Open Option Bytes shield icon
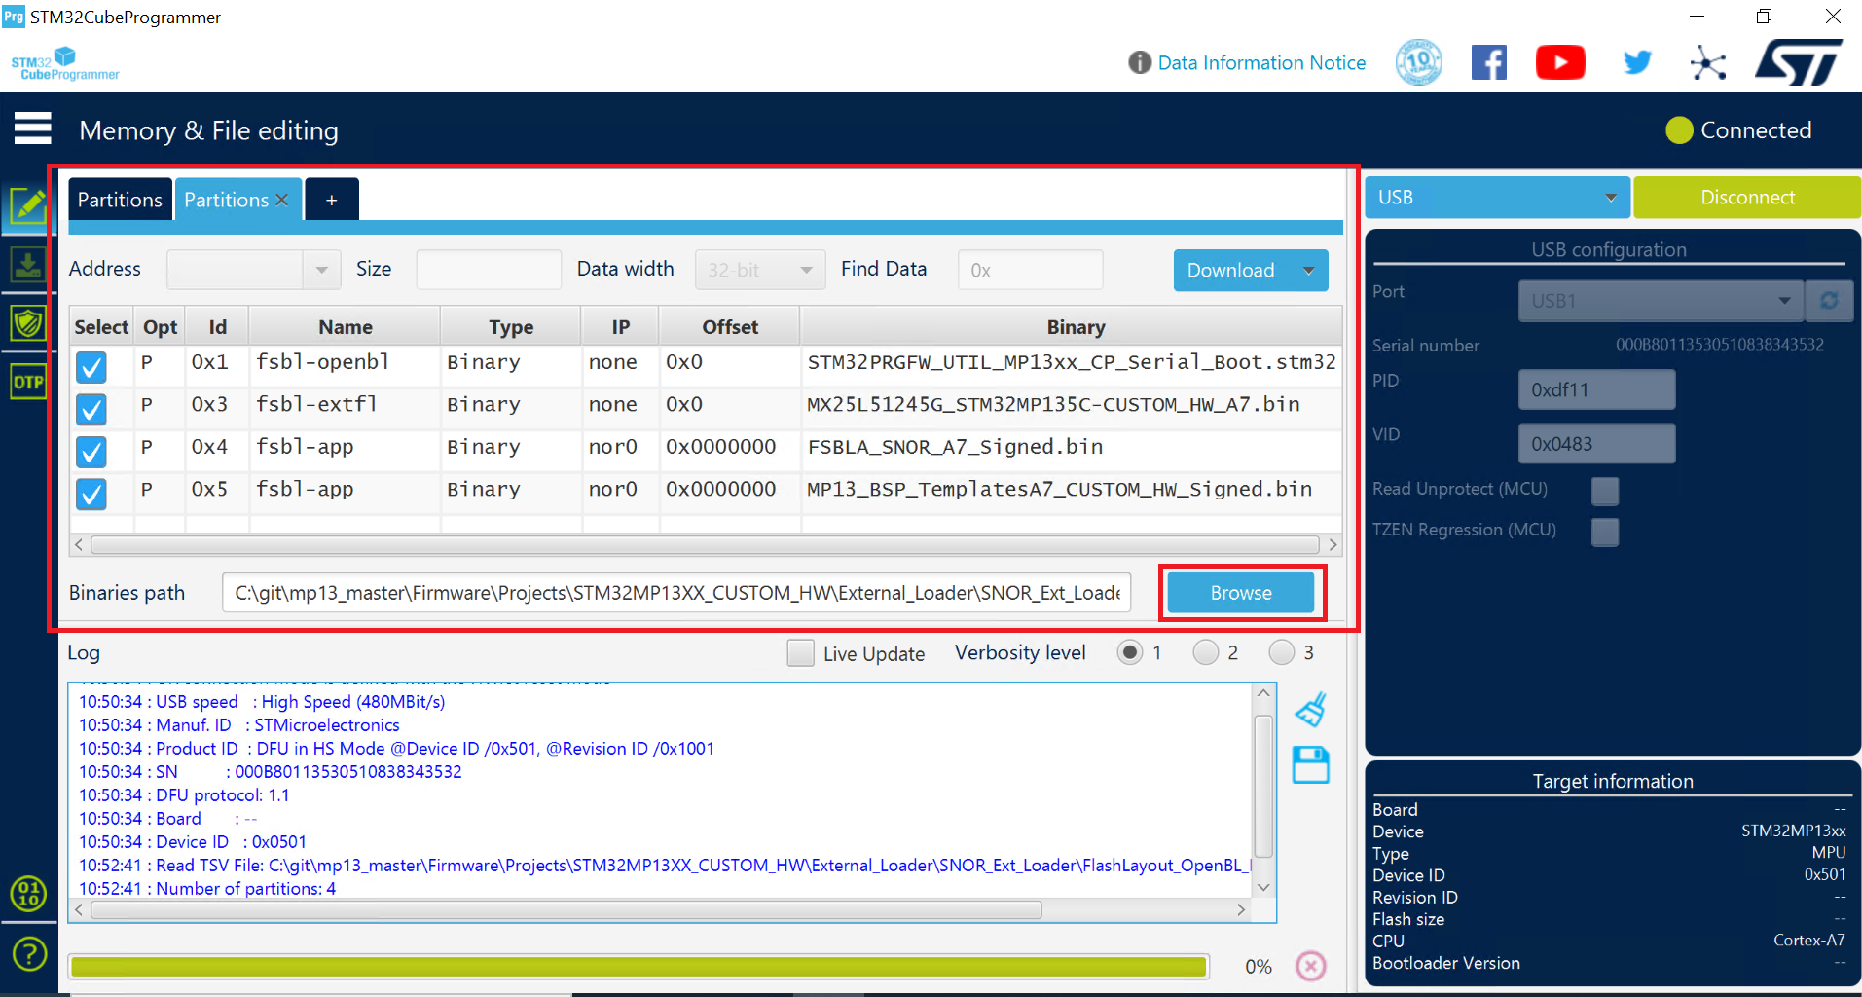The height and width of the screenshot is (997, 1862). [x=28, y=323]
